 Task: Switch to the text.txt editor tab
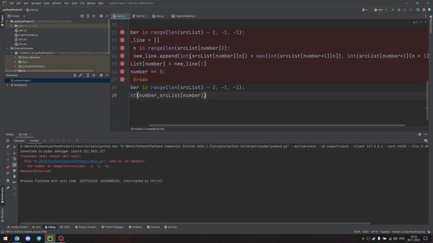pos(139,16)
